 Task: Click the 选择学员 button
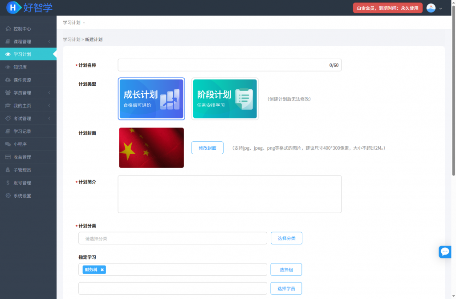coord(286,289)
